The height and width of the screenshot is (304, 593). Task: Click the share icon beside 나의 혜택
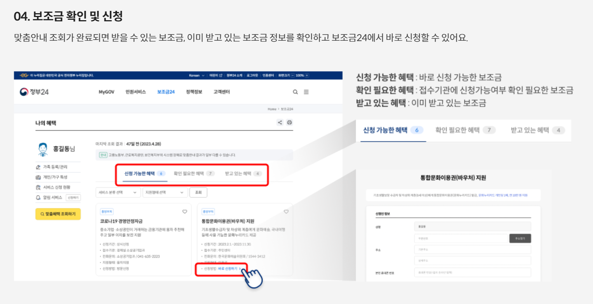pyautogui.click(x=280, y=123)
